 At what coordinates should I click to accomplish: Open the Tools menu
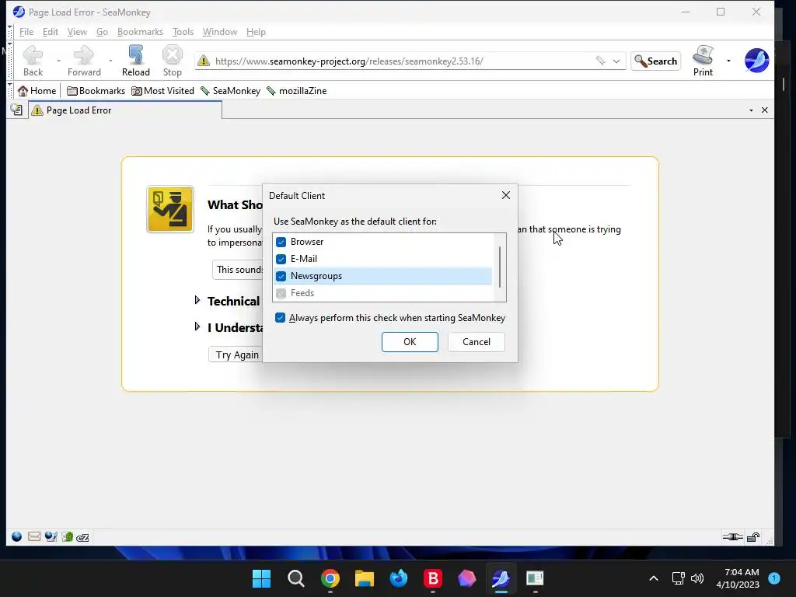pyautogui.click(x=183, y=31)
